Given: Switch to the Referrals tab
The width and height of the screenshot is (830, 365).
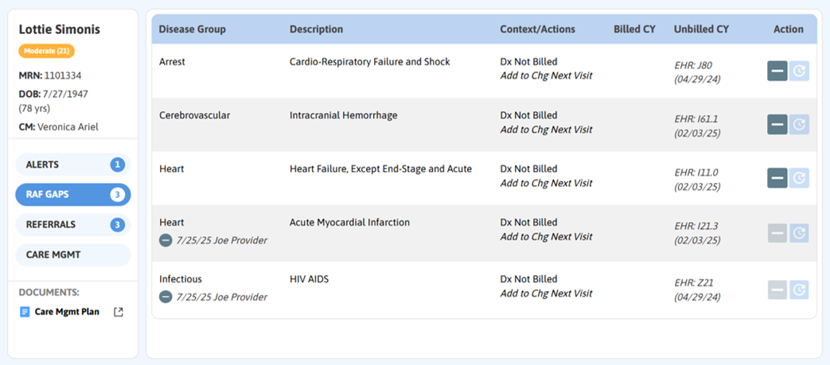Looking at the screenshot, I should point(72,225).
